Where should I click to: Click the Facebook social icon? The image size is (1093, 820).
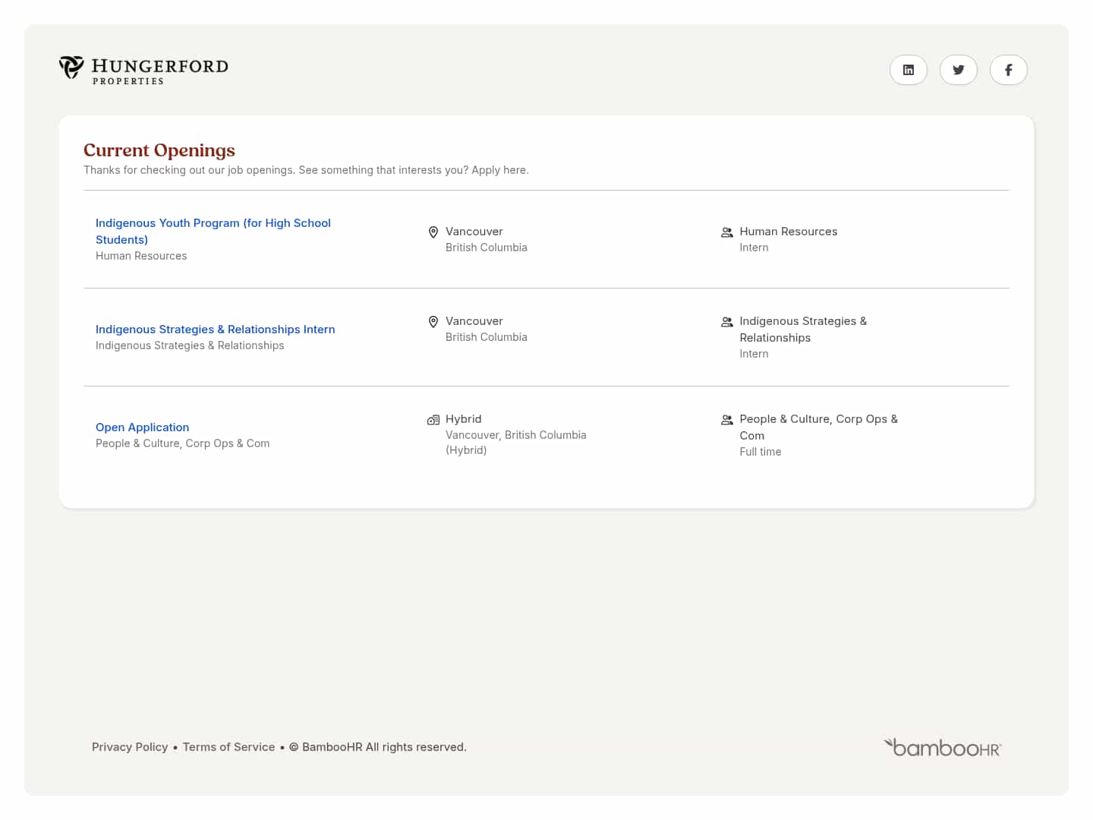pos(1009,70)
